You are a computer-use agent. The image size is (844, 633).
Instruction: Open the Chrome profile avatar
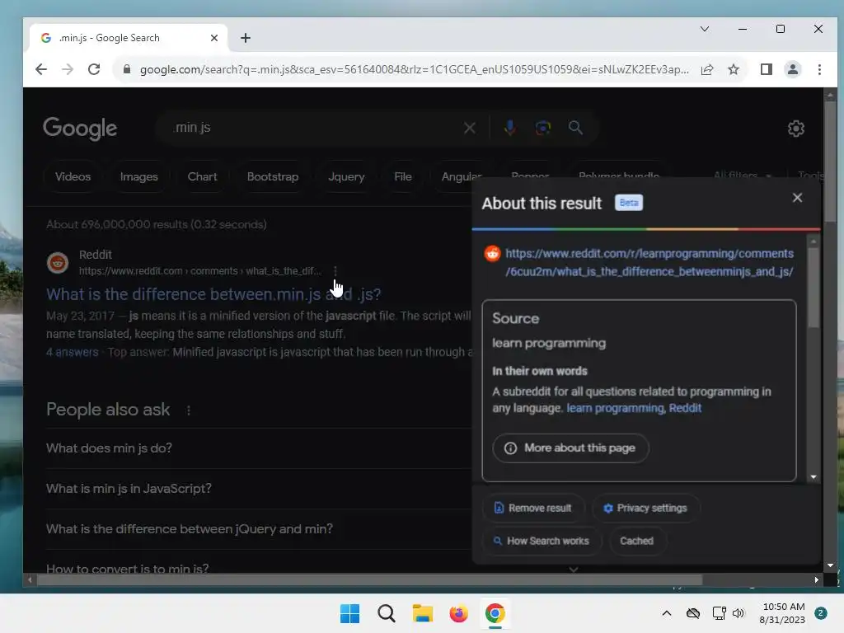click(793, 69)
